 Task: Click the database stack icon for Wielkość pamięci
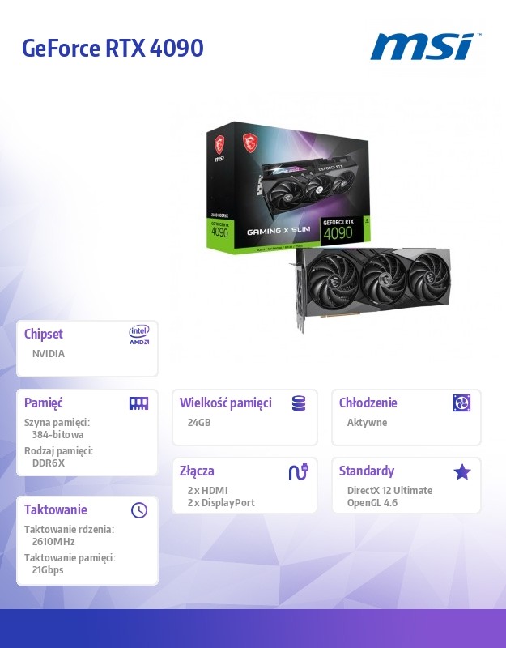tap(299, 403)
